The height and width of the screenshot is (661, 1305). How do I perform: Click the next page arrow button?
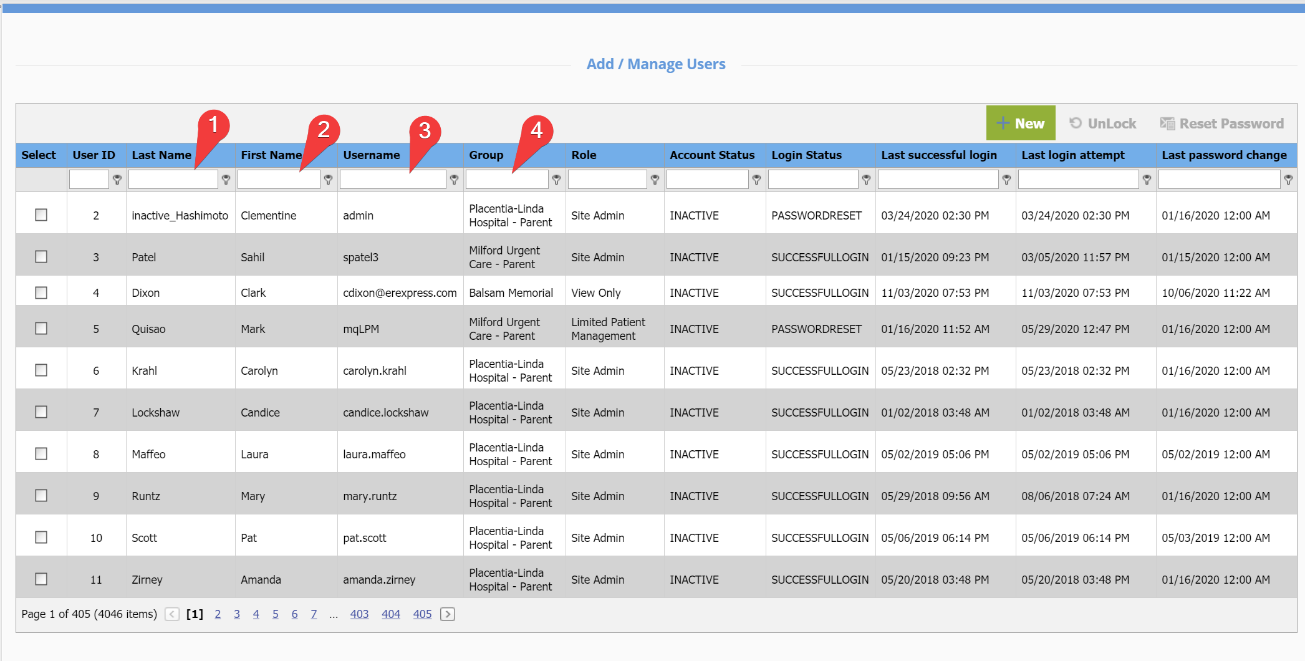pyautogui.click(x=448, y=614)
